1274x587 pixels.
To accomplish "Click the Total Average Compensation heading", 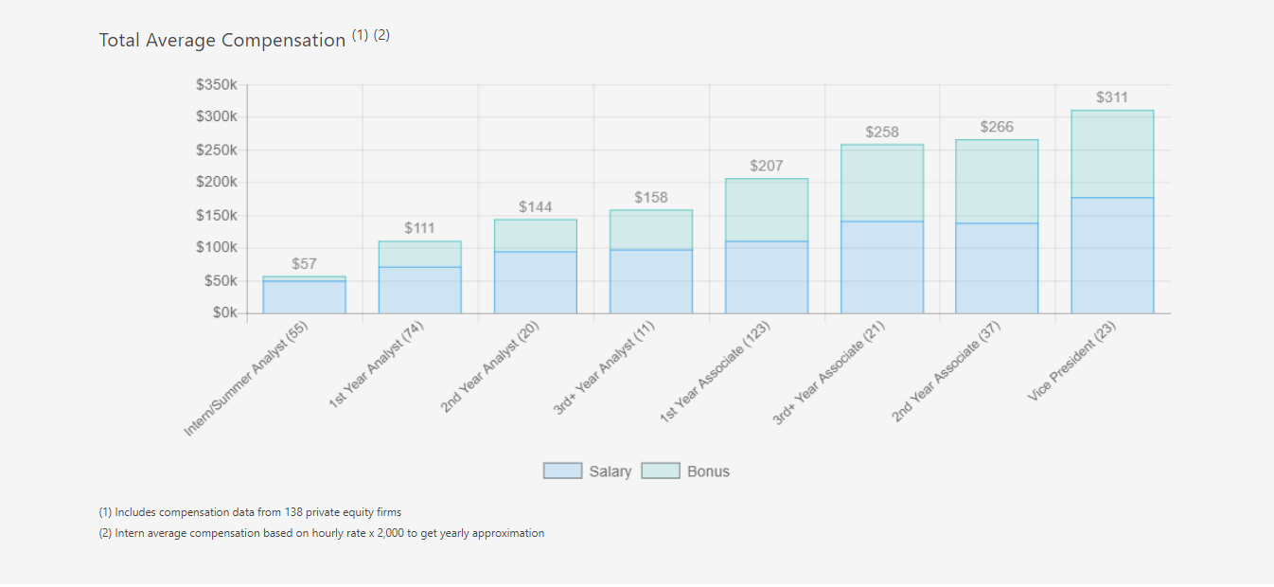I will point(222,41).
